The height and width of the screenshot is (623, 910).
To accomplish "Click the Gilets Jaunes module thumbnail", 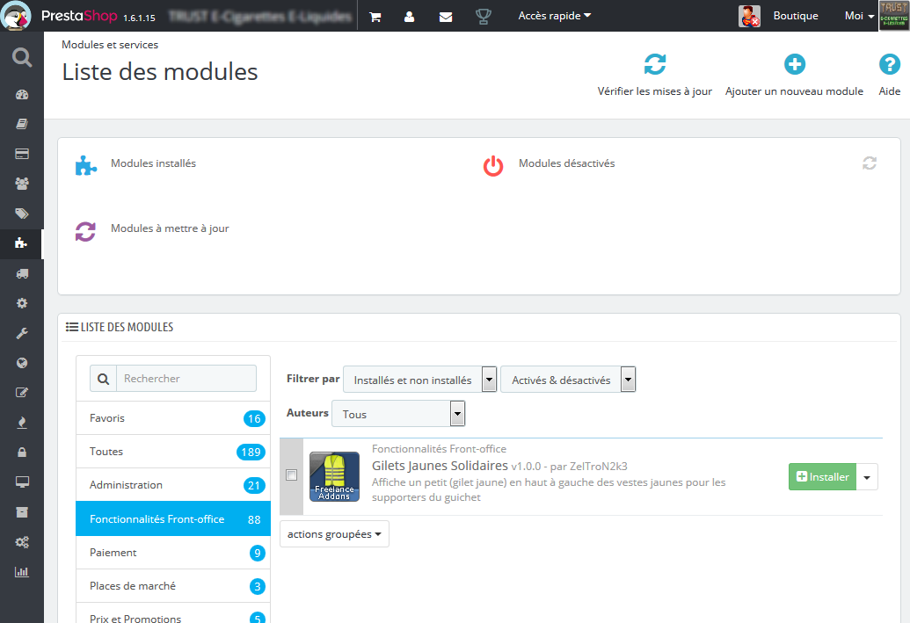I will [x=334, y=477].
